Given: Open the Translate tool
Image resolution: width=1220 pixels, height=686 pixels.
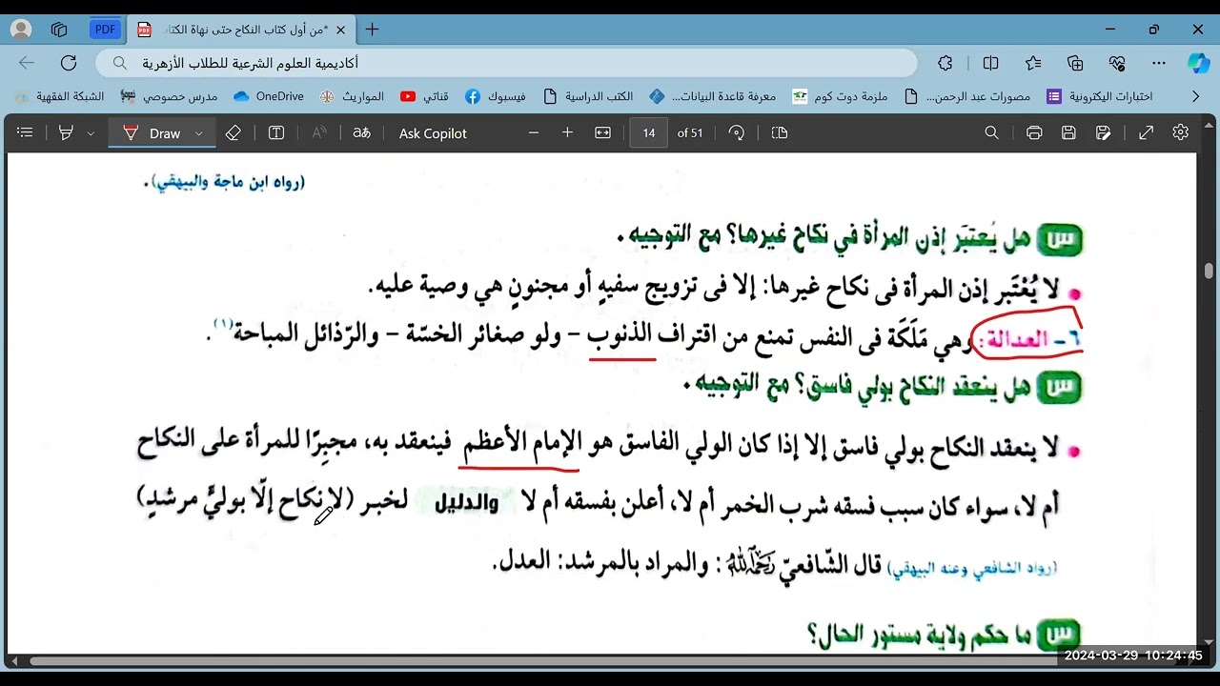Looking at the screenshot, I should tap(361, 133).
